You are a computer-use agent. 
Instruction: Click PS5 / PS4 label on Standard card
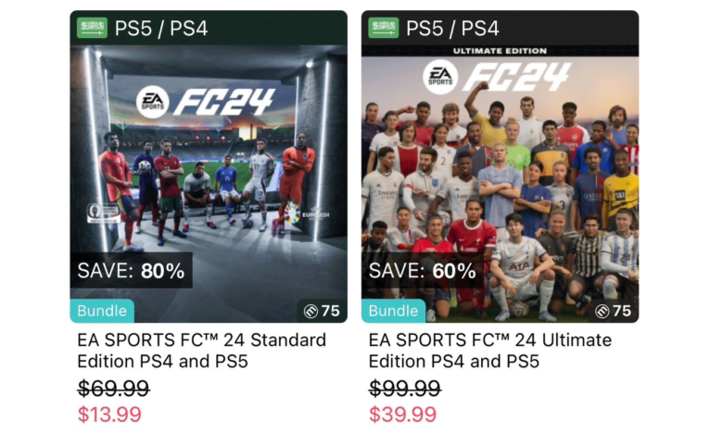point(161,29)
